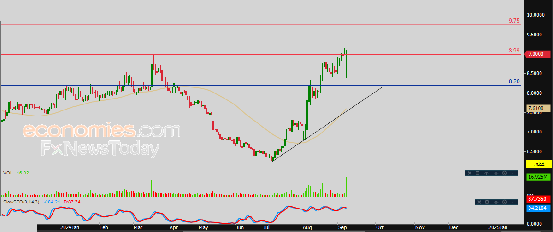The width and height of the screenshot is (553, 232).
Task: Click Nov on the time axis
Action: click(420, 227)
